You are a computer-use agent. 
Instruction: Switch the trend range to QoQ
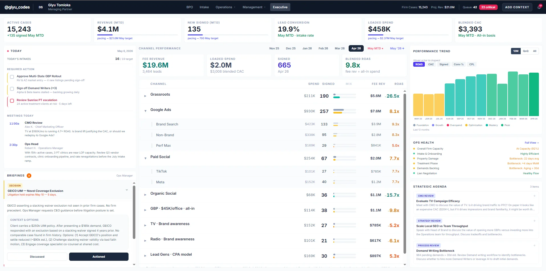click(x=526, y=51)
